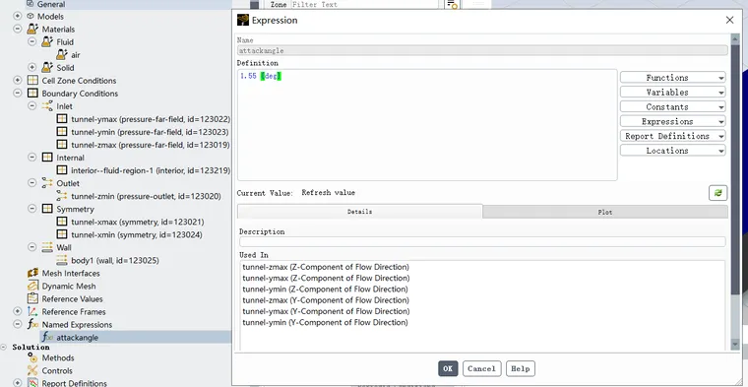Click the Outlet boundary type icon

point(47,183)
